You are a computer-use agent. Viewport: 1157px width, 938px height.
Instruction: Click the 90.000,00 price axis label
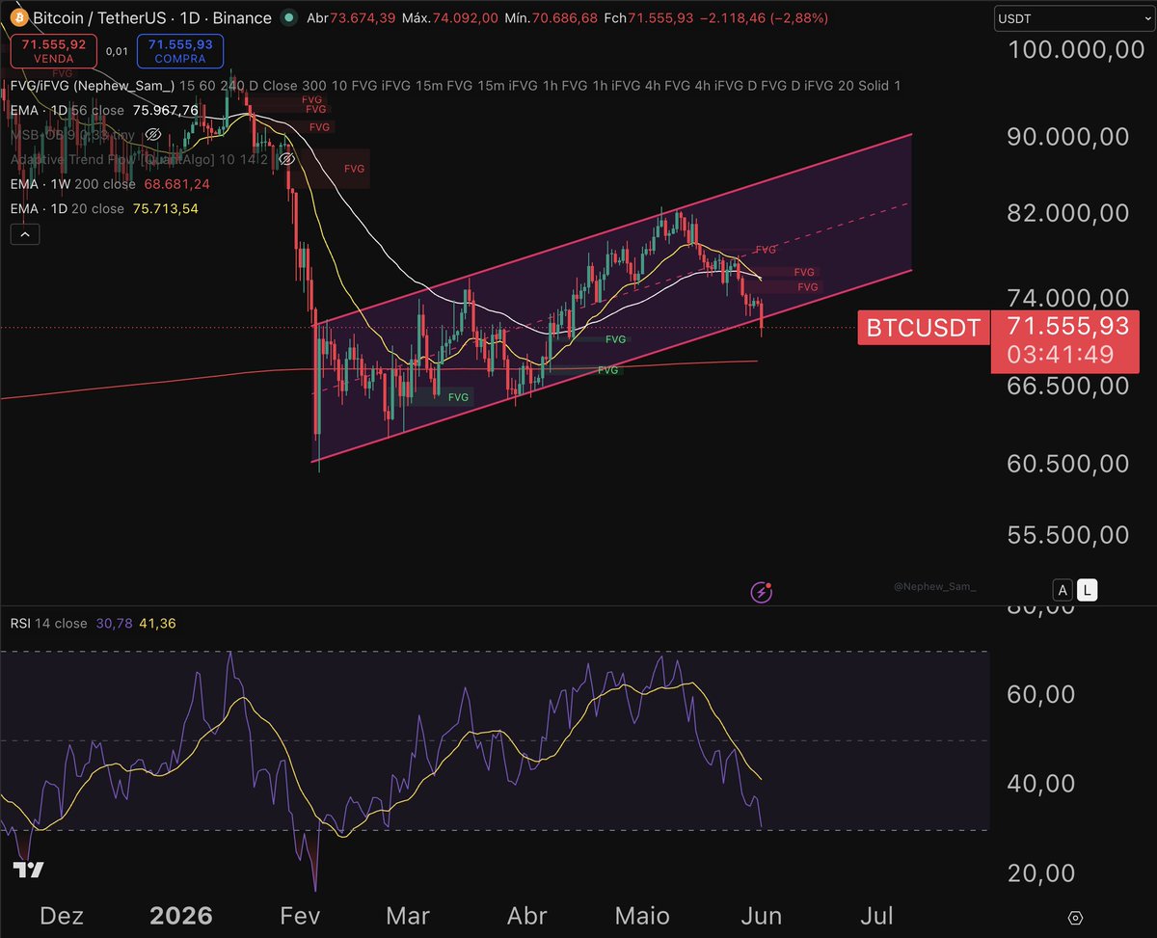(1068, 137)
